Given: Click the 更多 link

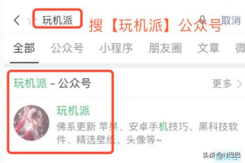Looking at the screenshot, I should coord(222,84).
